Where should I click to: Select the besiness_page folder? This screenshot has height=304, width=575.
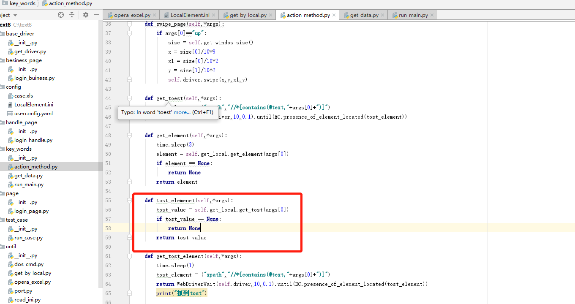click(24, 60)
